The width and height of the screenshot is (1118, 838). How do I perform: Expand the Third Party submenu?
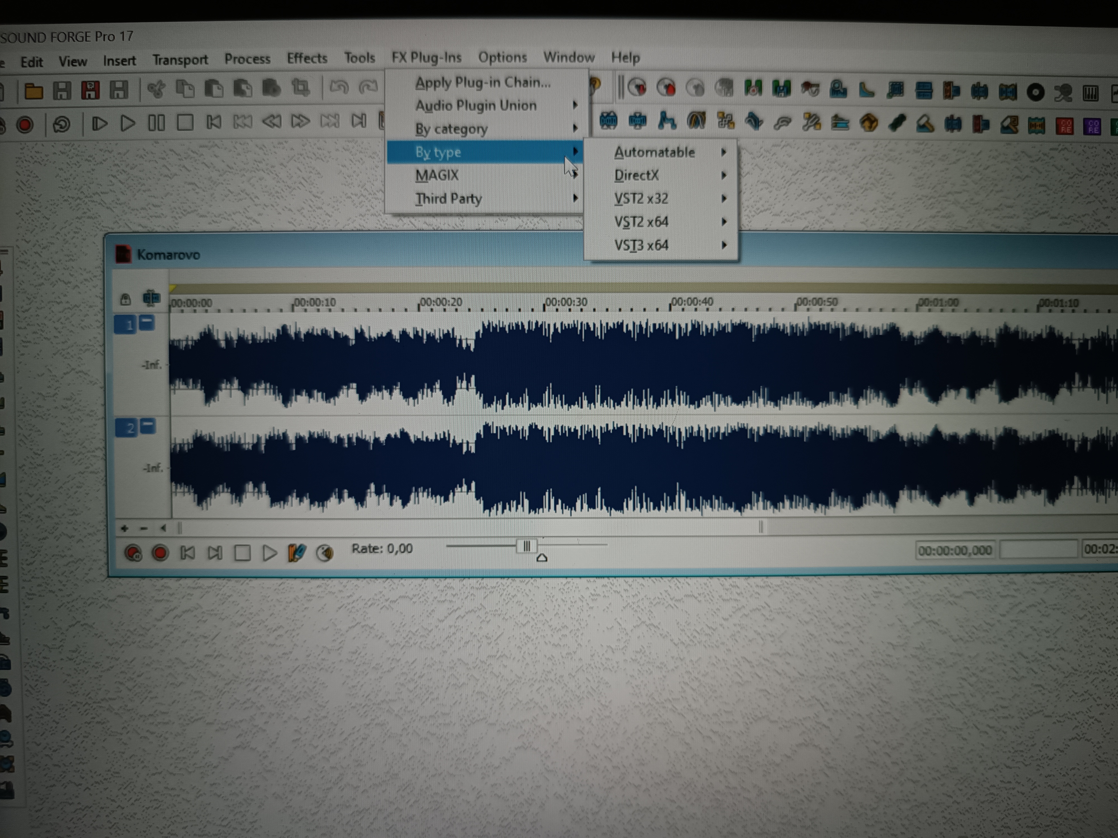tap(485, 199)
